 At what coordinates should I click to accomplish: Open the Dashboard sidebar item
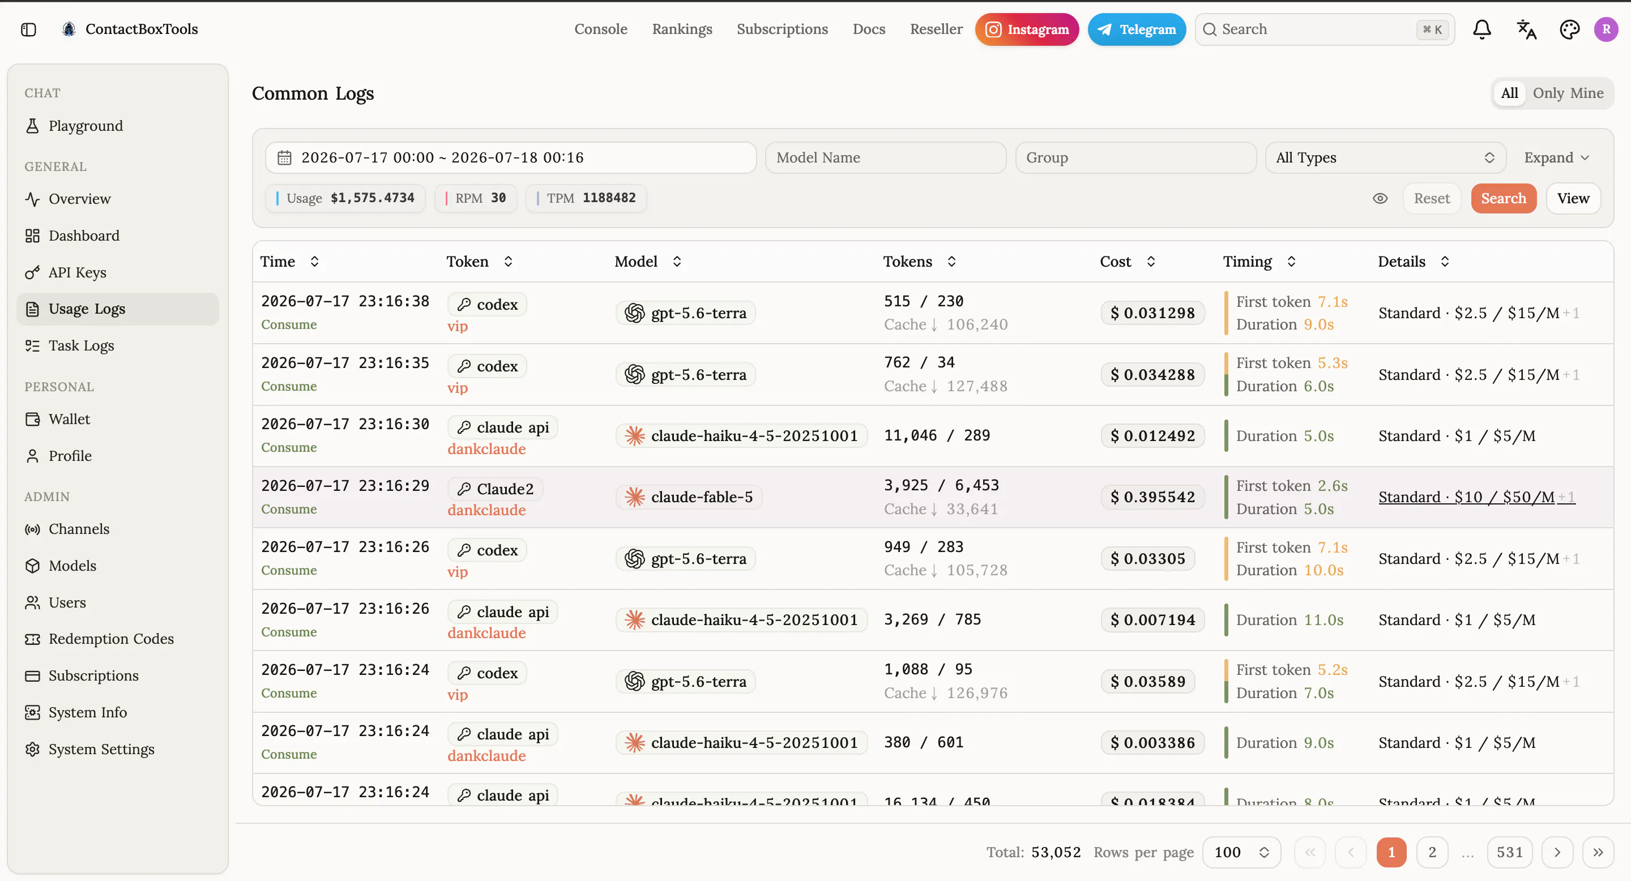[x=118, y=236]
